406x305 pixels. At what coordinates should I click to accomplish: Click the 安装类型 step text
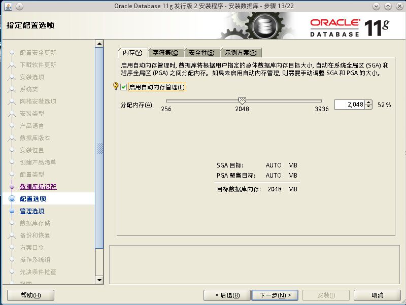pos(32,114)
